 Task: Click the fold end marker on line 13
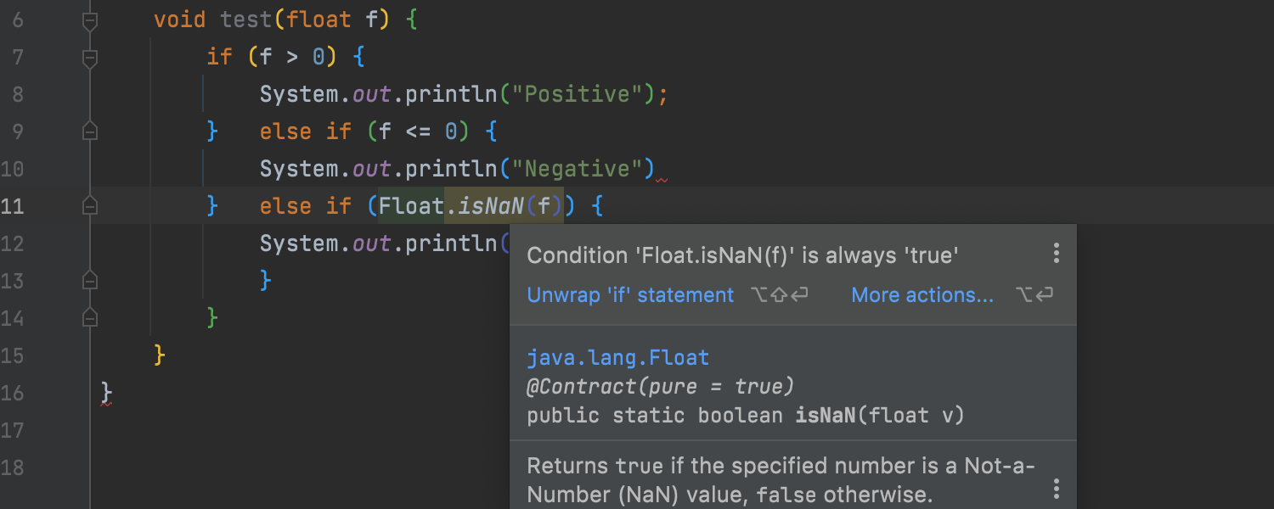click(x=89, y=280)
